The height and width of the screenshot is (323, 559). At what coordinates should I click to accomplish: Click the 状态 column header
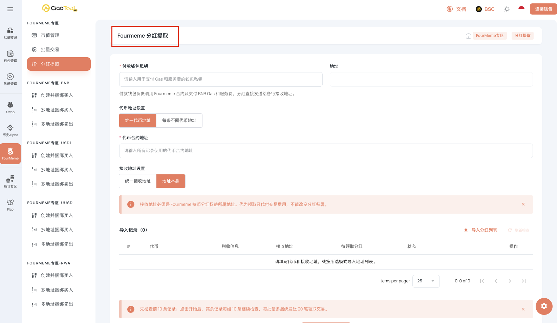click(412, 246)
